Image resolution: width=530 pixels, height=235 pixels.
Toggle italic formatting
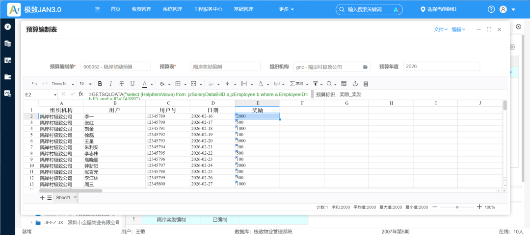(110, 84)
